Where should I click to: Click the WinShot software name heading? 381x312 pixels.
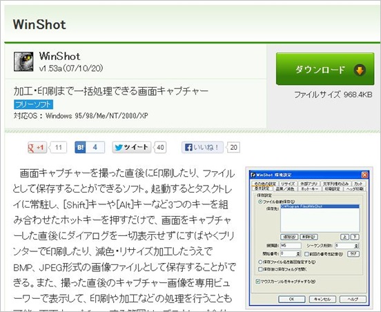[x=59, y=57]
